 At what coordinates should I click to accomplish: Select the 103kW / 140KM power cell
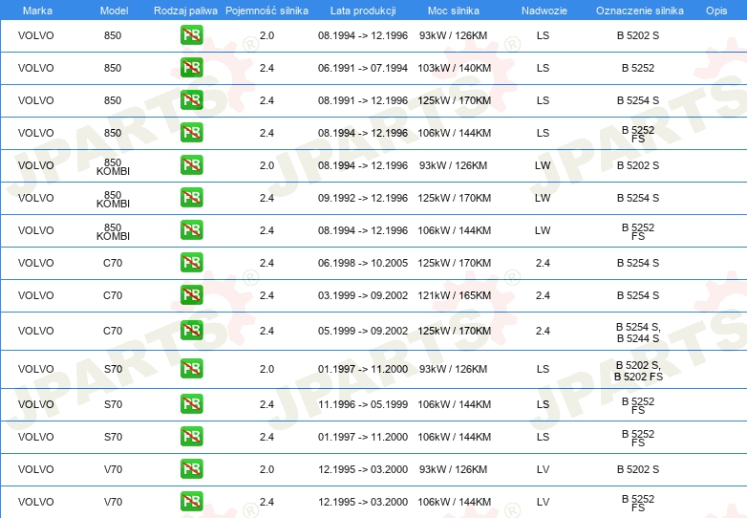click(x=454, y=68)
